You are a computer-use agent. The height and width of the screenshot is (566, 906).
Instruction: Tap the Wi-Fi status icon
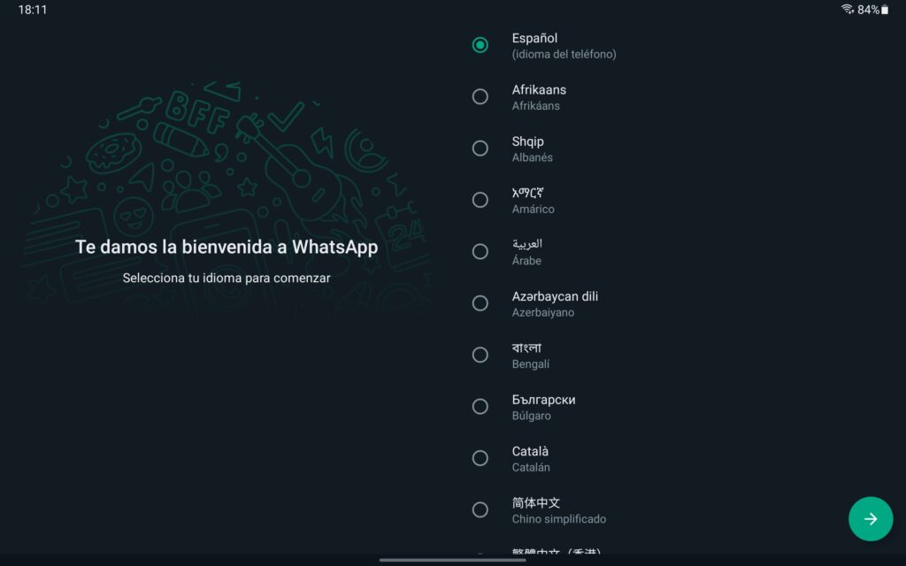pyautogui.click(x=847, y=10)
